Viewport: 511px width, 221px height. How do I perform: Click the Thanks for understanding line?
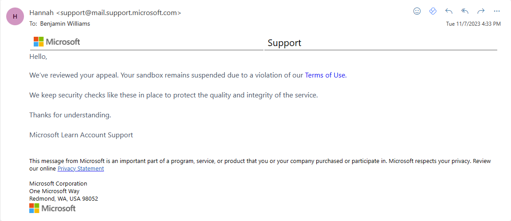(x=71, y=115)
